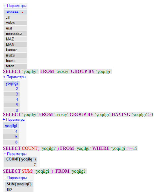Select the MAZ row cell

(16, 39)
